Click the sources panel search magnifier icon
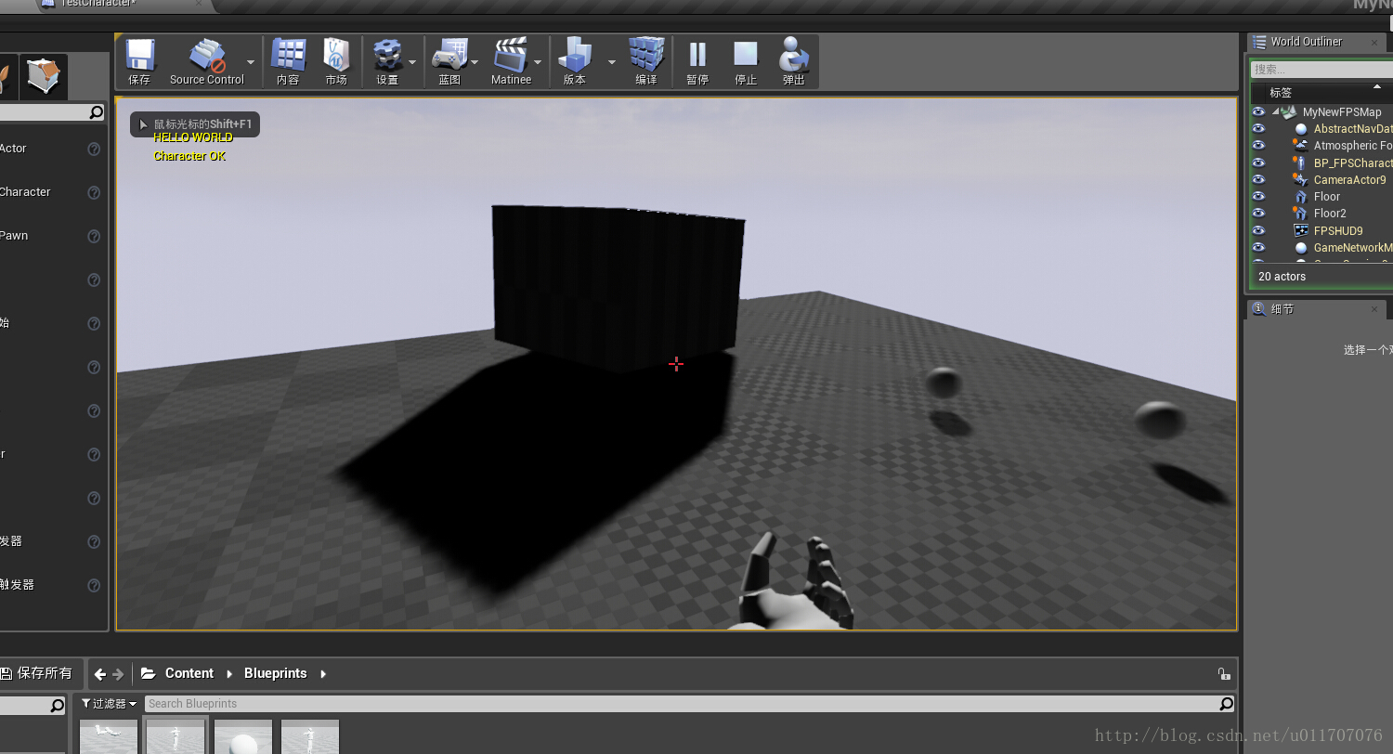The image size is (1393, 754). pos(57,707)
